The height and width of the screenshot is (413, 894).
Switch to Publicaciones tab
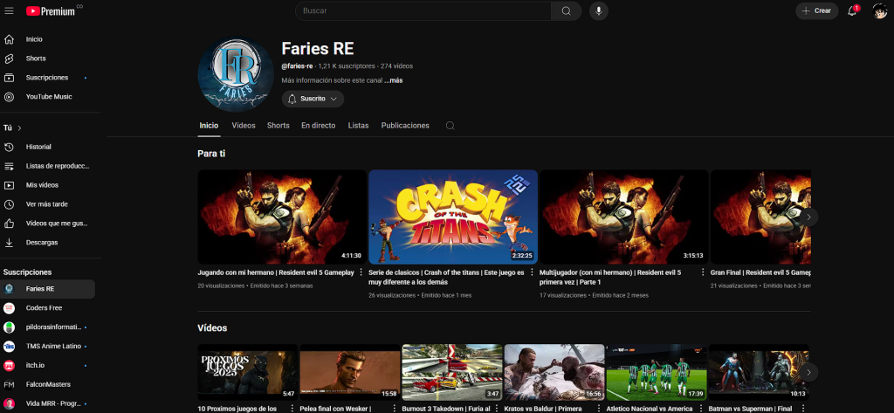(x=405, y=126)
